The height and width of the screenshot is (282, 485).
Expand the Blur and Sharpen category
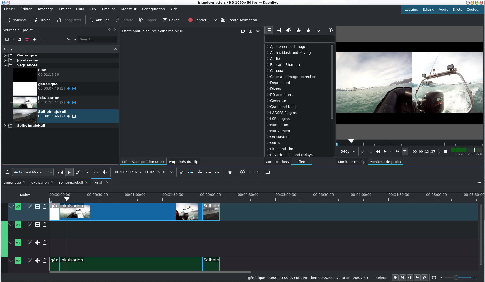(267, 65)
